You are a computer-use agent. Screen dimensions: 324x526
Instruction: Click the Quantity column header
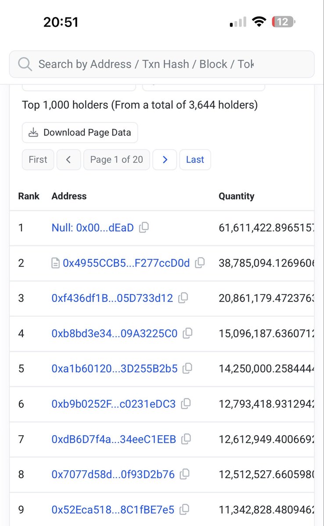point(236,196)
